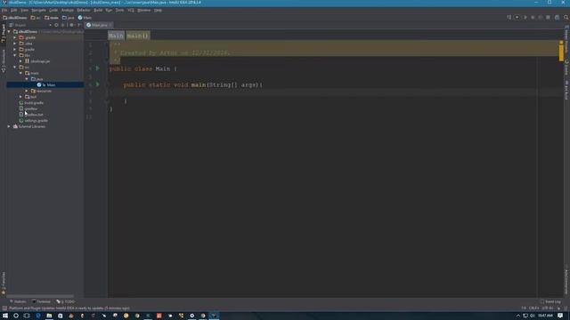Open the Project tool window side tab
Screen dimensions: 570x320
4,34
